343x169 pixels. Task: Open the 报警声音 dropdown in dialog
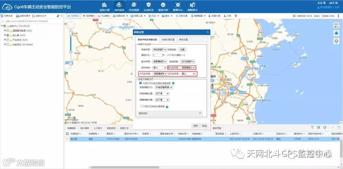click(159, 50)
